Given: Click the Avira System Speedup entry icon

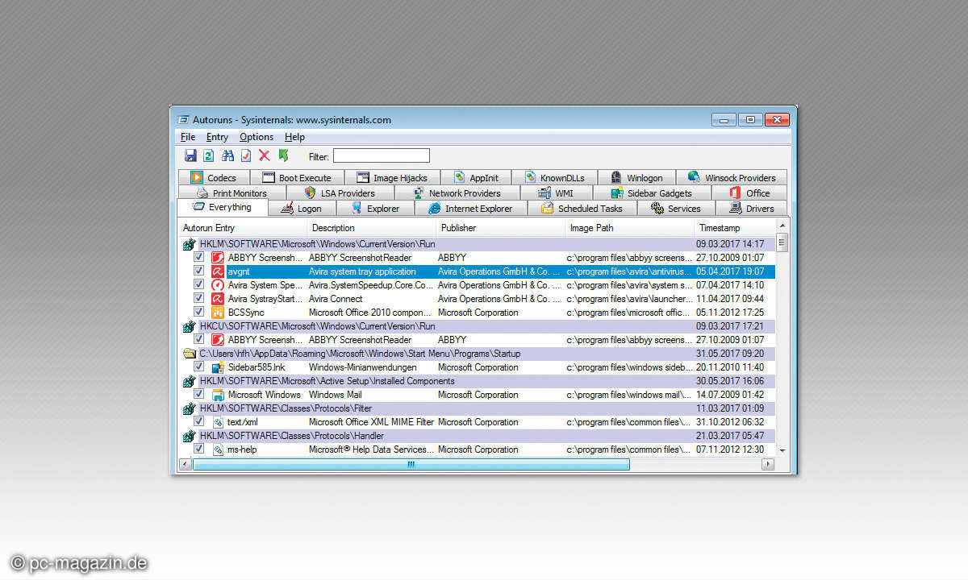Looking at the screenshot, I should click(217, 285).
